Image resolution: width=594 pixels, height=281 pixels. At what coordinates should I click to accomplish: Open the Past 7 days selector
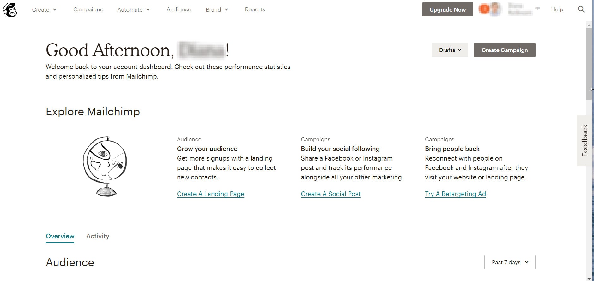[510, 262]
